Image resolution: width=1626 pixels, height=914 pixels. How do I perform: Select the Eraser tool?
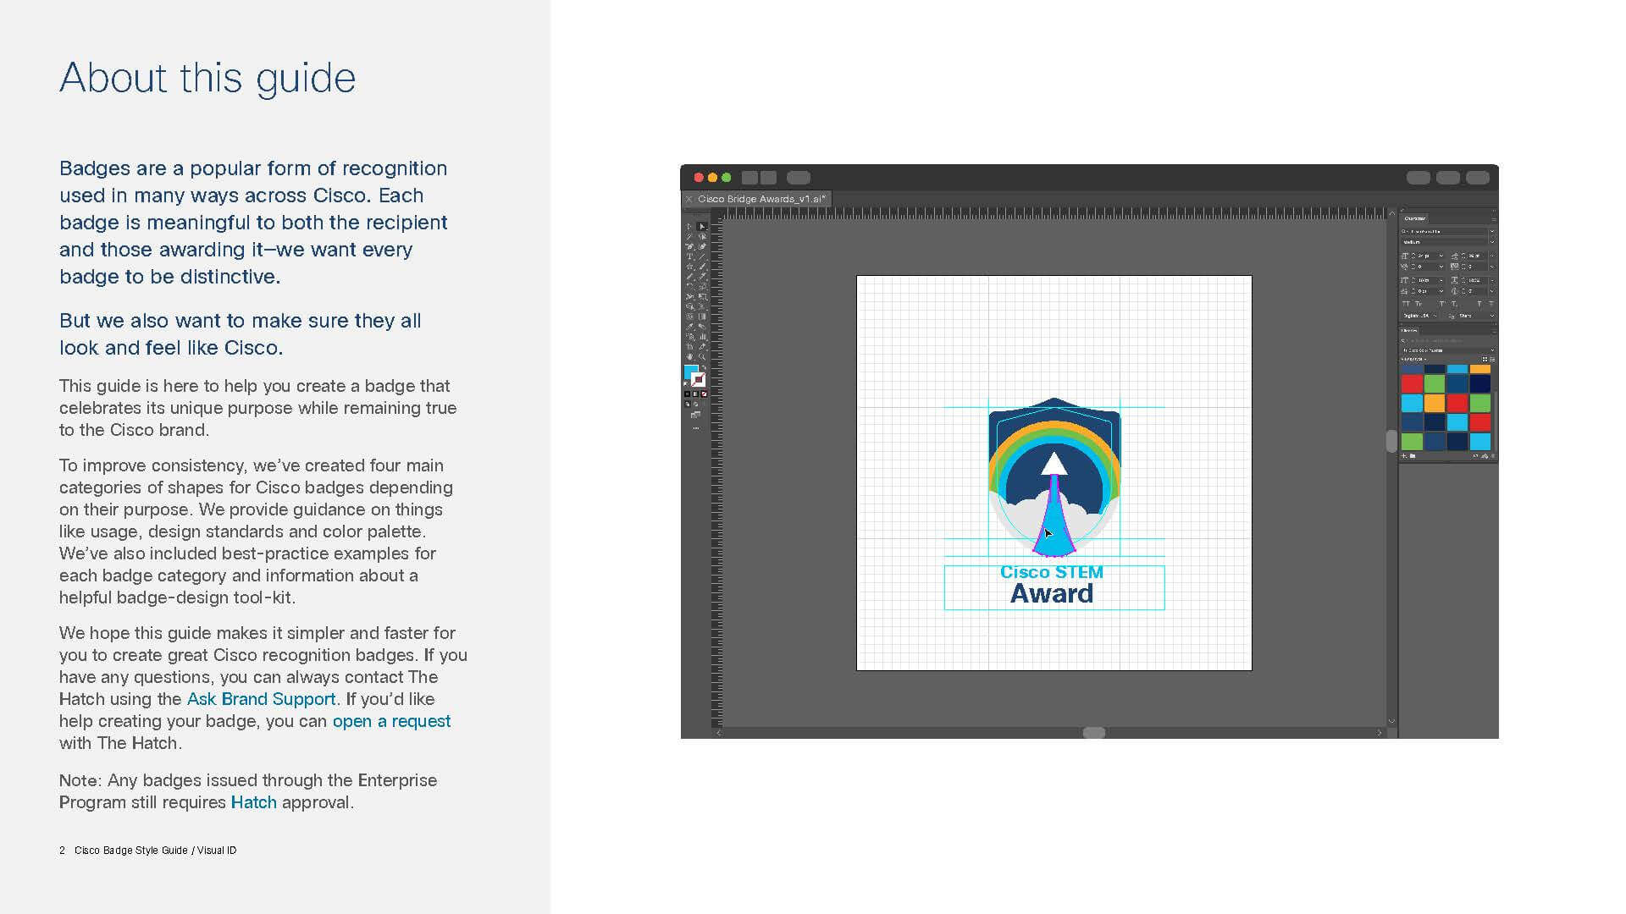tap(701, 276)
